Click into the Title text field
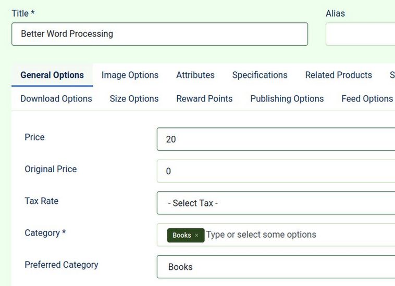 pyautogui.click(x=159, y=34)
